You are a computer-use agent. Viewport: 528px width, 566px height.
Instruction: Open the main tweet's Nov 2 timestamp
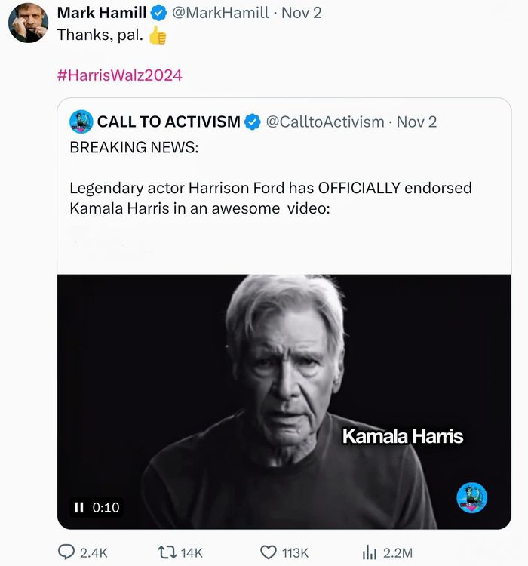tap(302, 13)
